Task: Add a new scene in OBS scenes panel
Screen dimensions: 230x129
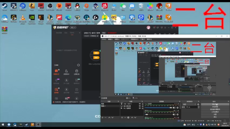Action: [102, 118]
